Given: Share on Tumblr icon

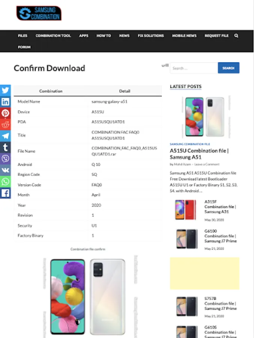Looking at the screenshot, I should (5, 147).
